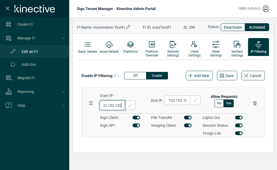
Task: Go to the Client Settings tab
Action: pyautogui.click(x=194, y=49)
